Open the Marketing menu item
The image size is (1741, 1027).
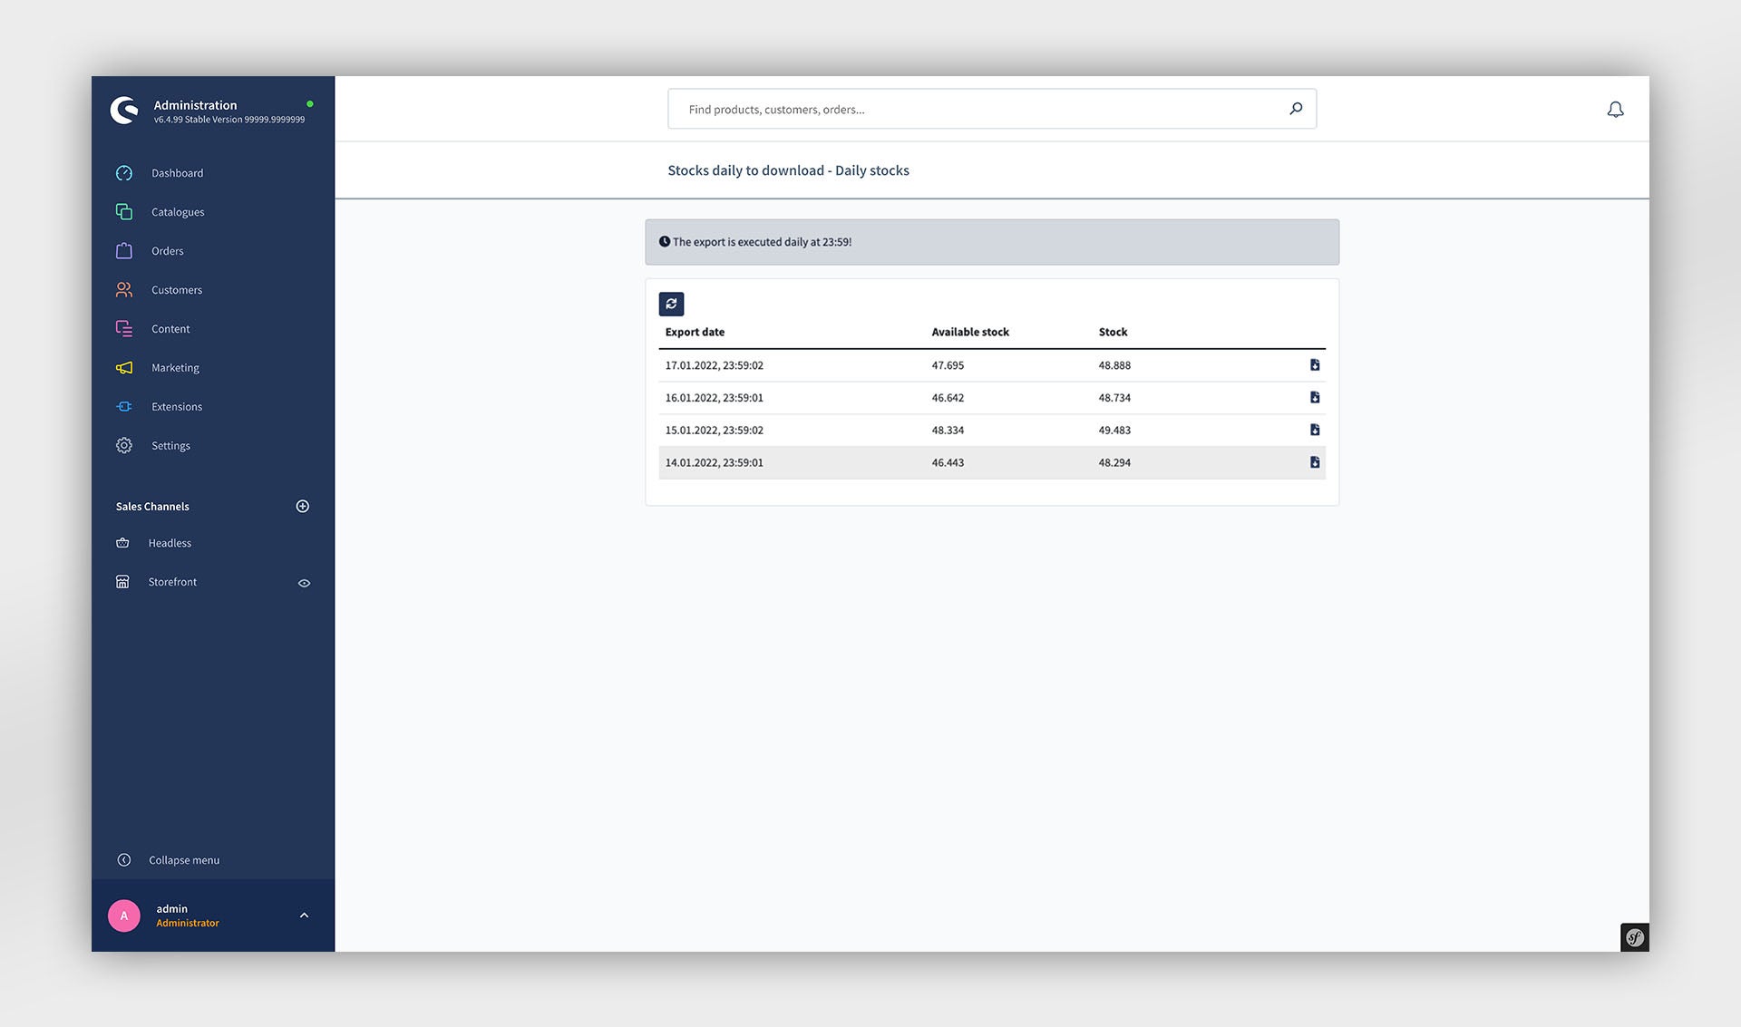point(175,368)
